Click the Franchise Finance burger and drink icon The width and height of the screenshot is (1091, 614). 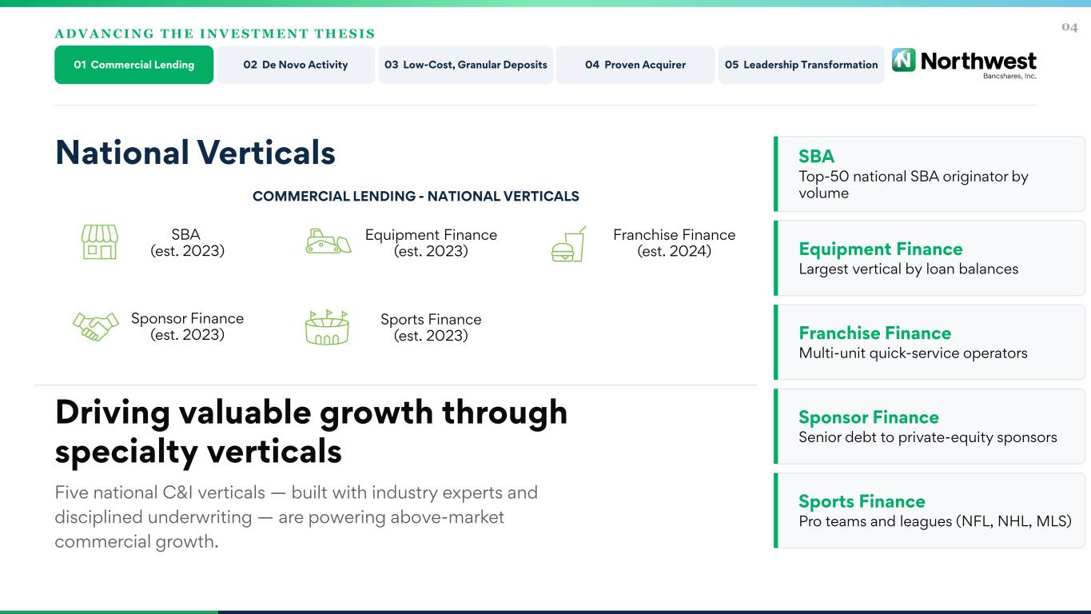pyautogui.click(x=569, y=243)
